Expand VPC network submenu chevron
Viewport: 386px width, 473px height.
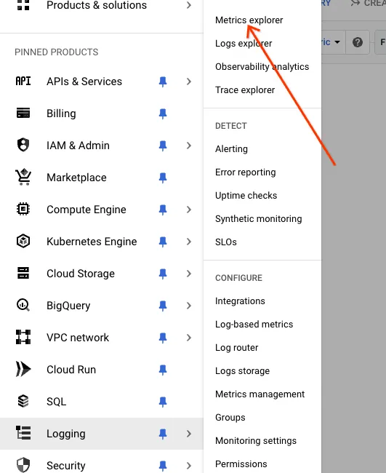189,337
